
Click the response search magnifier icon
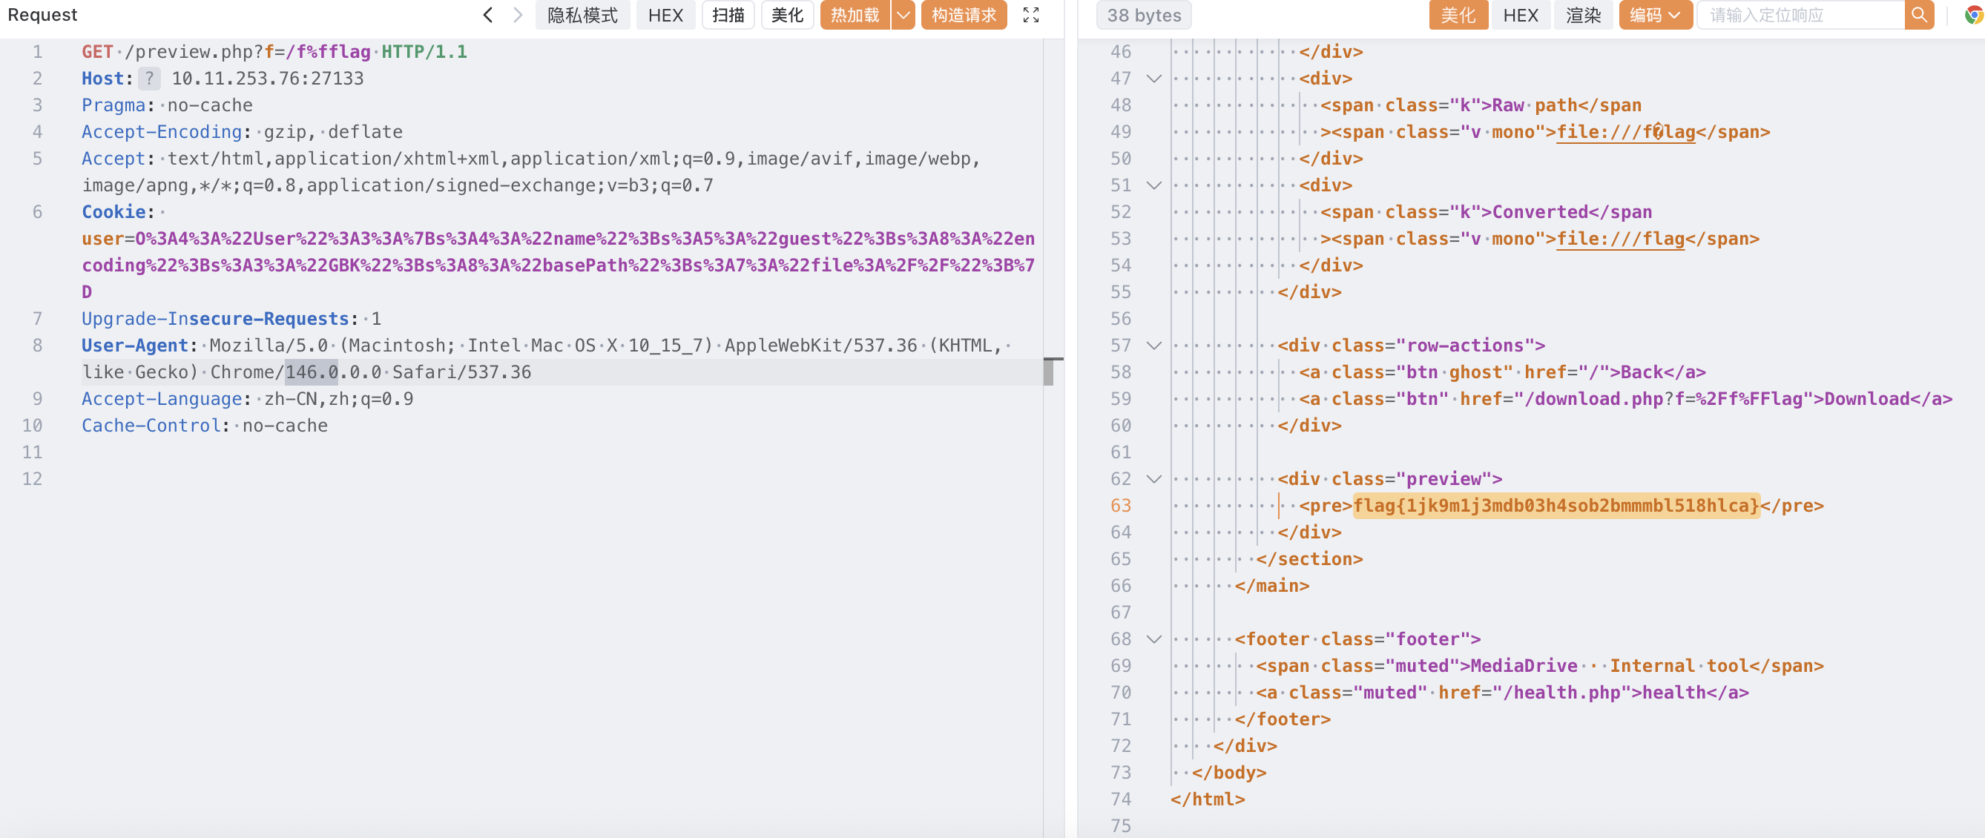(x=1919, y=16)
